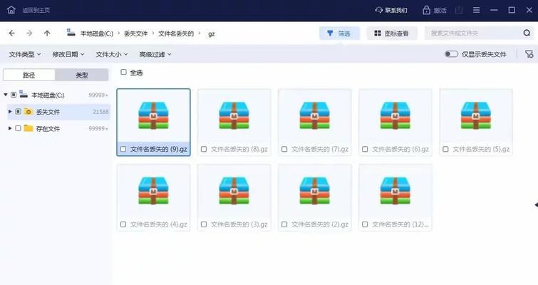Toggle the 仅显示丢失文件 switch
Image resolution: width=538 pixels, height=285 pixels.
(451, 54)
